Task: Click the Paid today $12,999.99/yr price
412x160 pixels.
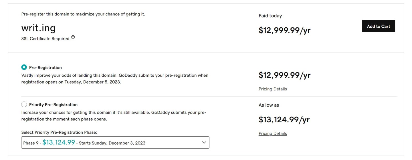Action: coord(284,30)
